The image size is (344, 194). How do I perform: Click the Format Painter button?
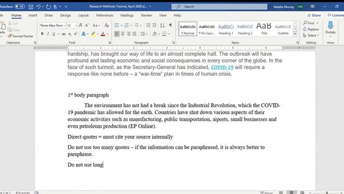(x=20, y=36)
